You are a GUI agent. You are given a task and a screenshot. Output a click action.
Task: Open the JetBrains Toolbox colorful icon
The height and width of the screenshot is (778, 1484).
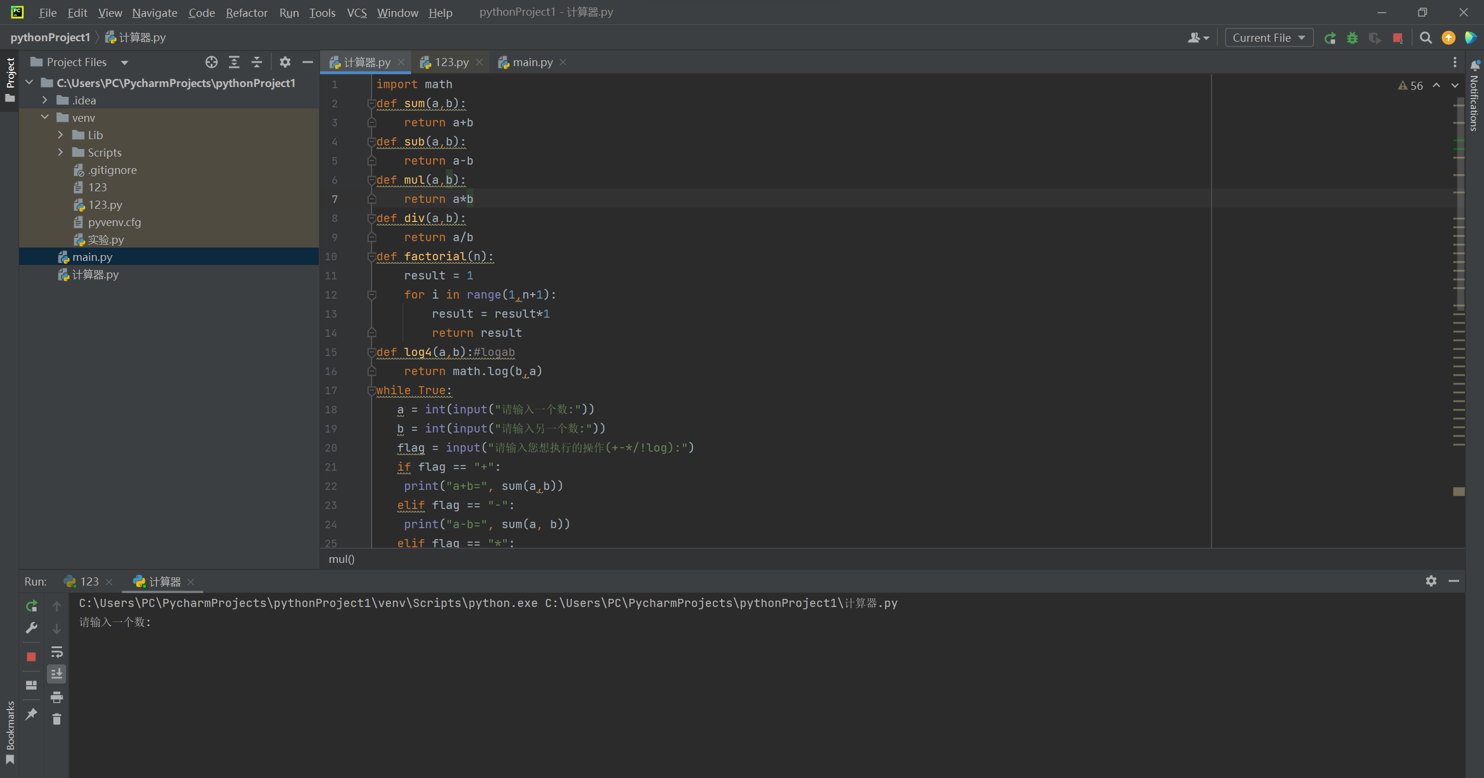pyautogui.click(x=1471, y=38)
